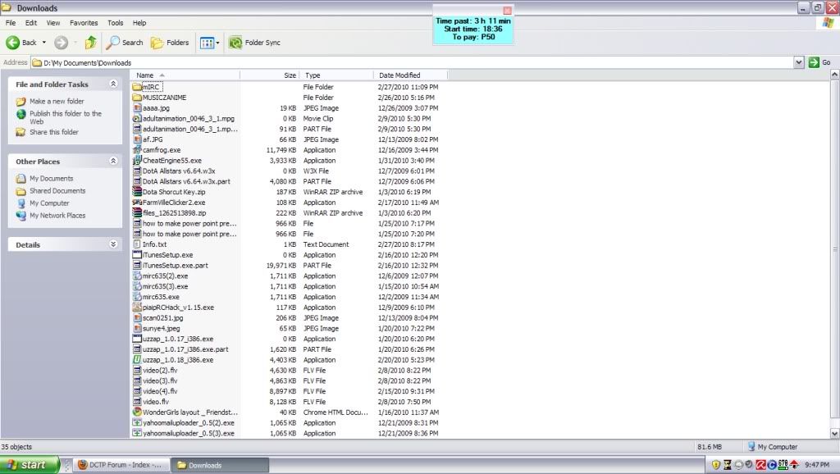Sort by Date Modified column header
This screenshot has height=474, width=840.
[x=410, y=75]
